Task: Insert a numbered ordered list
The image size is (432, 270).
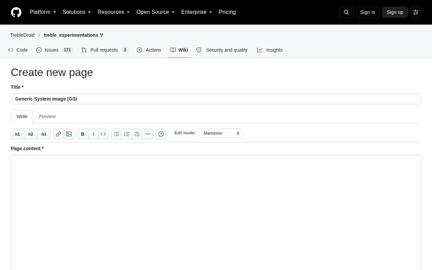Action: pyautogui.click(x=127, y=134)
